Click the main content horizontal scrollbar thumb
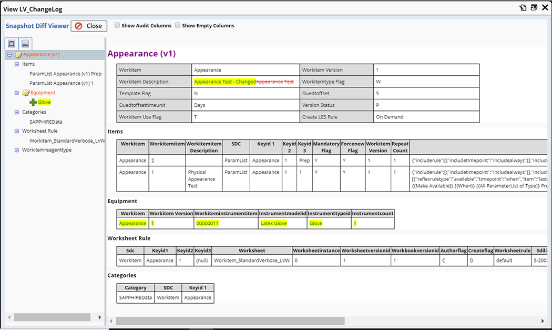This screenshot has width=552, height=330. point(230,321)
